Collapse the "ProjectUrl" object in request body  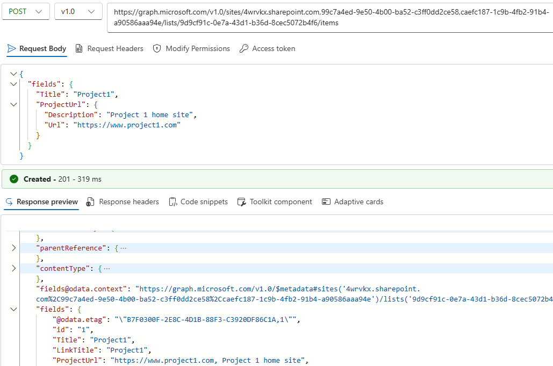point(13,104)
